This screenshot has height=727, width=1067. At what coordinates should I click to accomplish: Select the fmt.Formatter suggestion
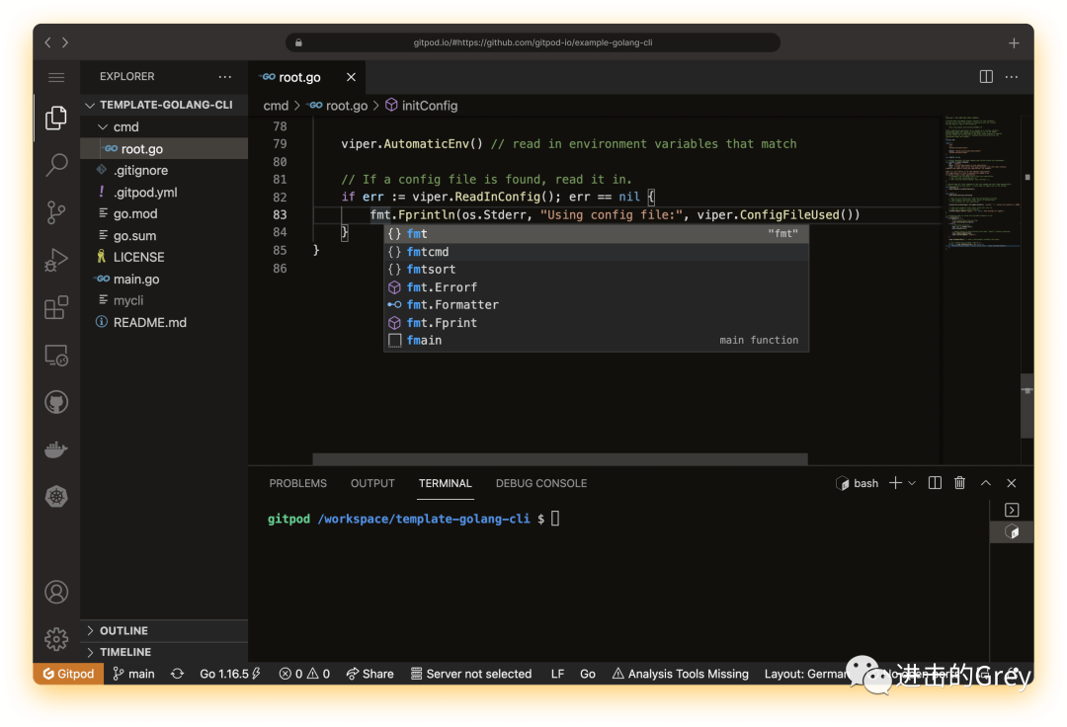pos(597,304)
